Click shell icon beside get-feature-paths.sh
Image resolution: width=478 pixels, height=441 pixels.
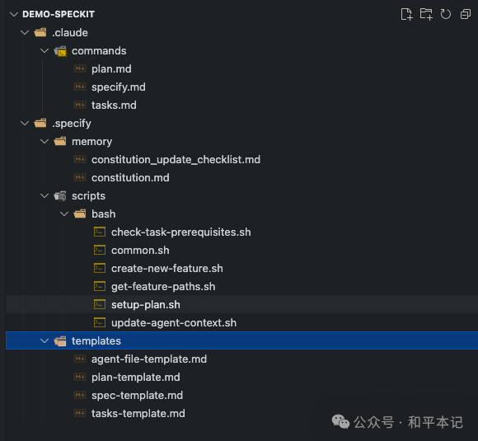click(x=100, y=286)
